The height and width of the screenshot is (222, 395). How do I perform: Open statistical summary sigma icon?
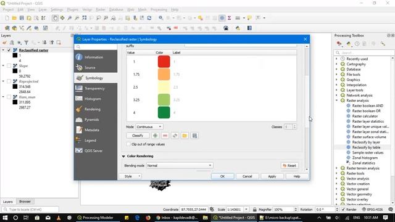(229, 18)
